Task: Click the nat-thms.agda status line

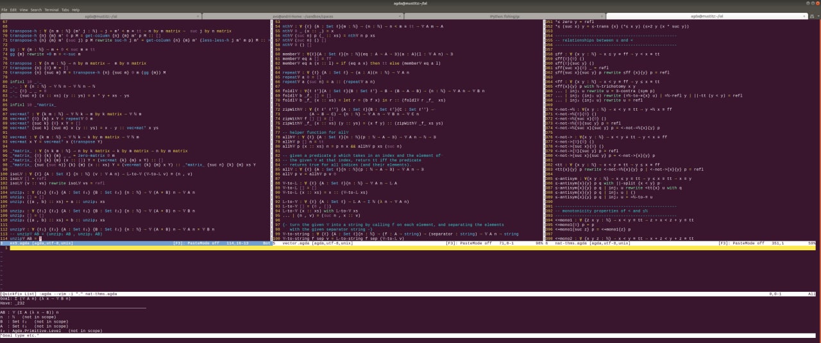Action: click(x=681, y=243)
